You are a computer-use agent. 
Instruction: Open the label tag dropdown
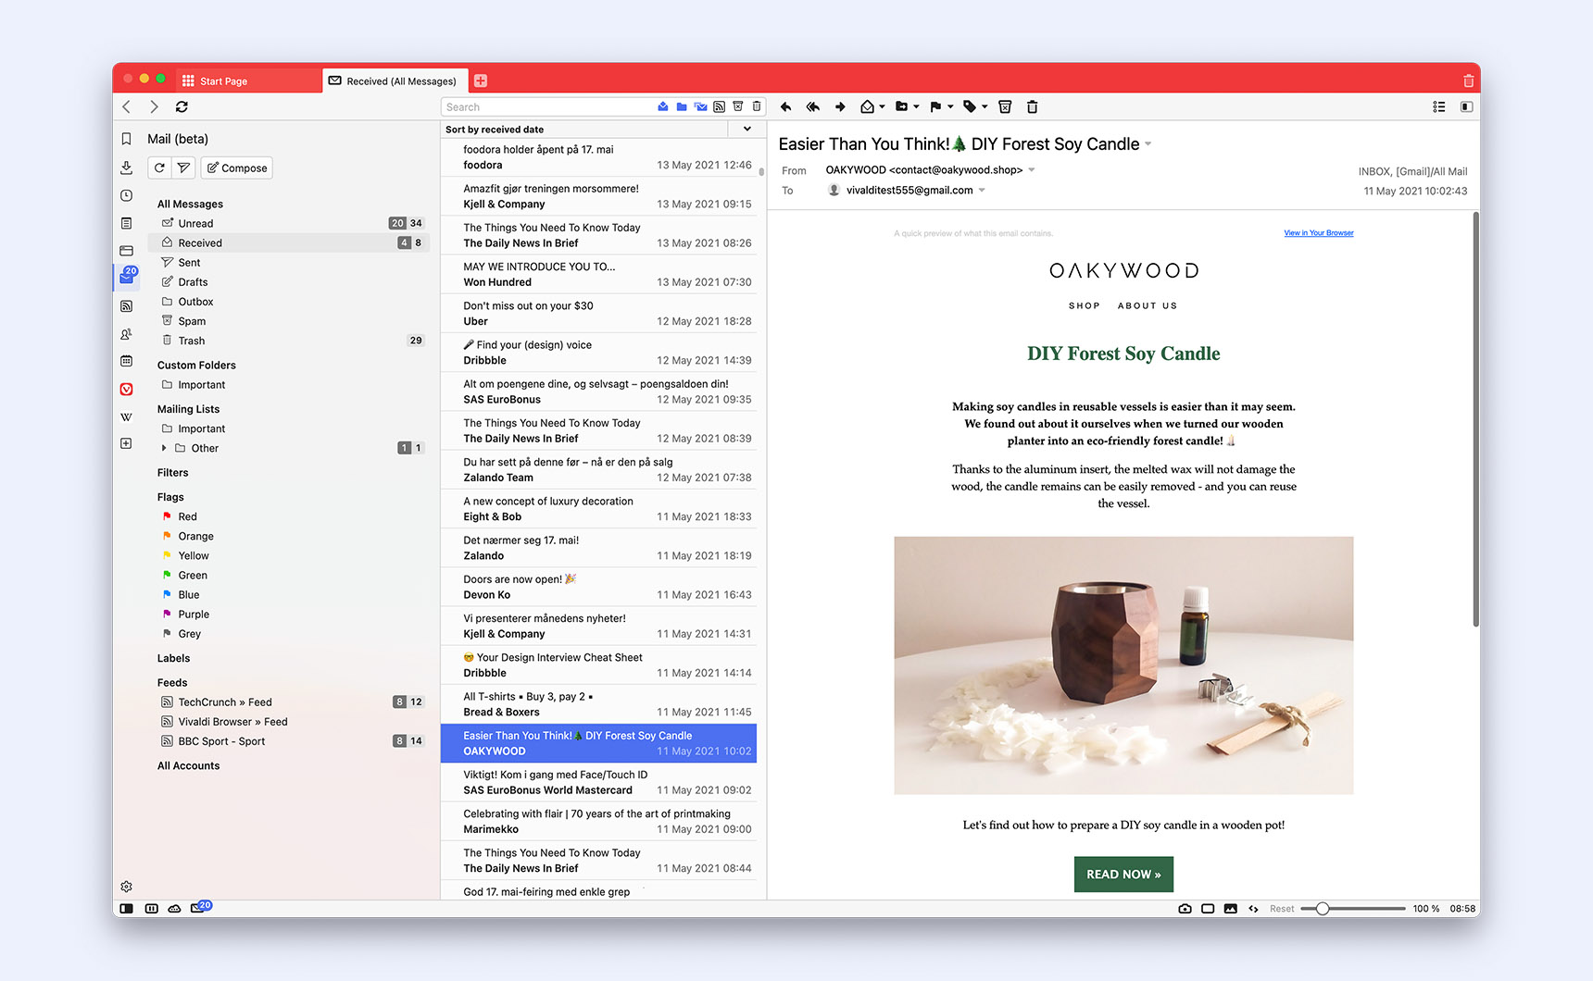tap(985, 106)
